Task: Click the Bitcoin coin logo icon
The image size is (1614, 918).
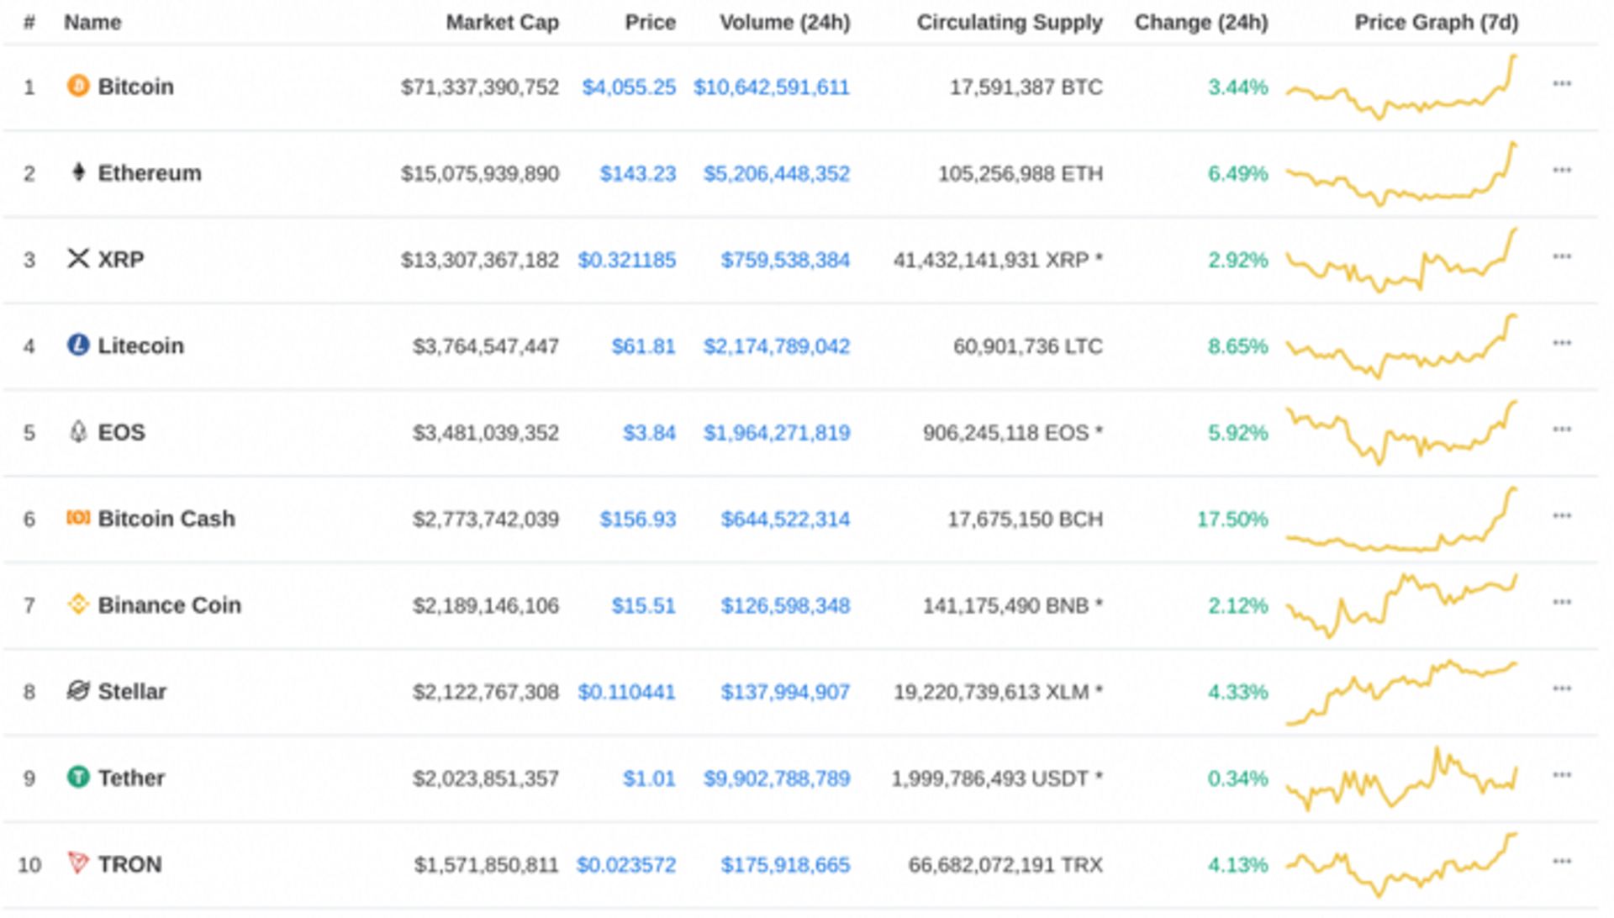Action: [77, 86]
